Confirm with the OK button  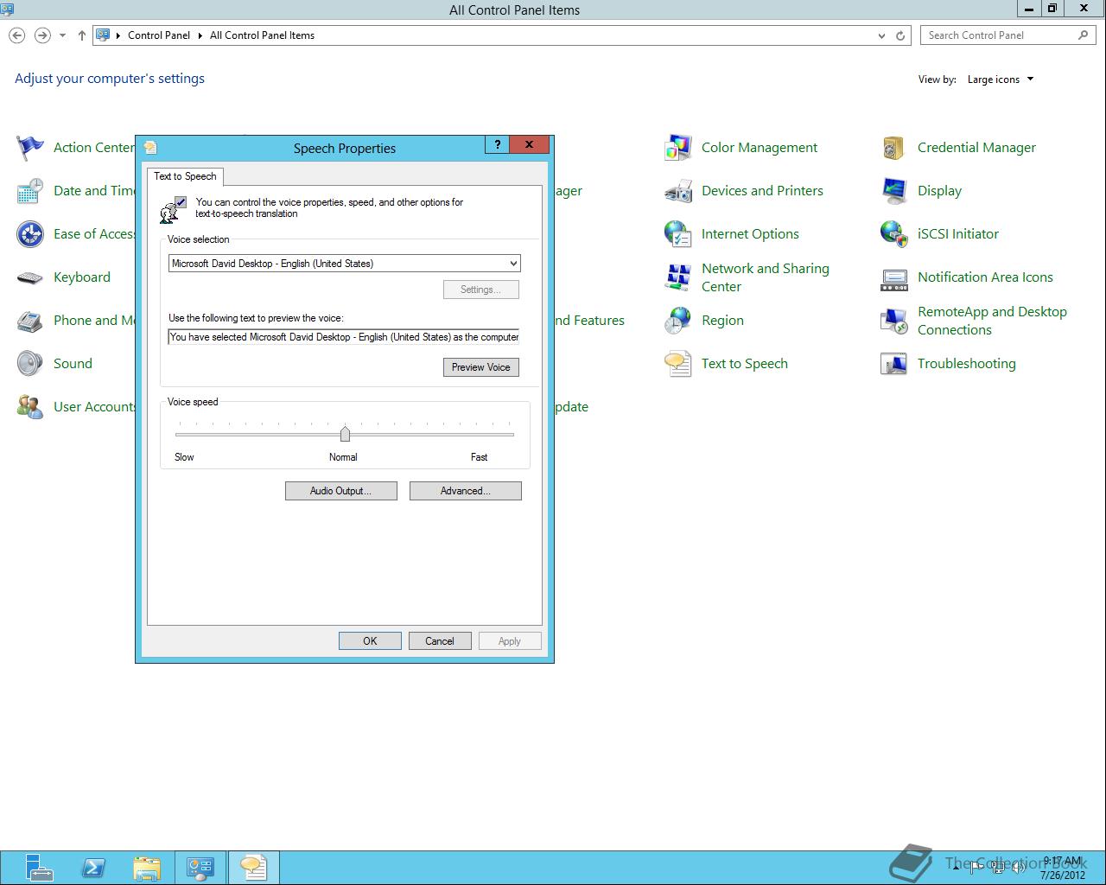tap(370, 641)
